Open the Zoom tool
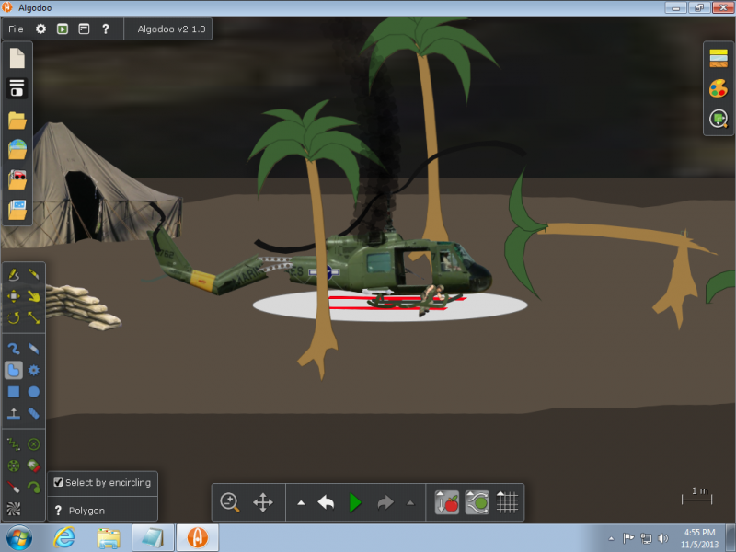This screenshot has width=736, height=552. click(x=230, y=502)
